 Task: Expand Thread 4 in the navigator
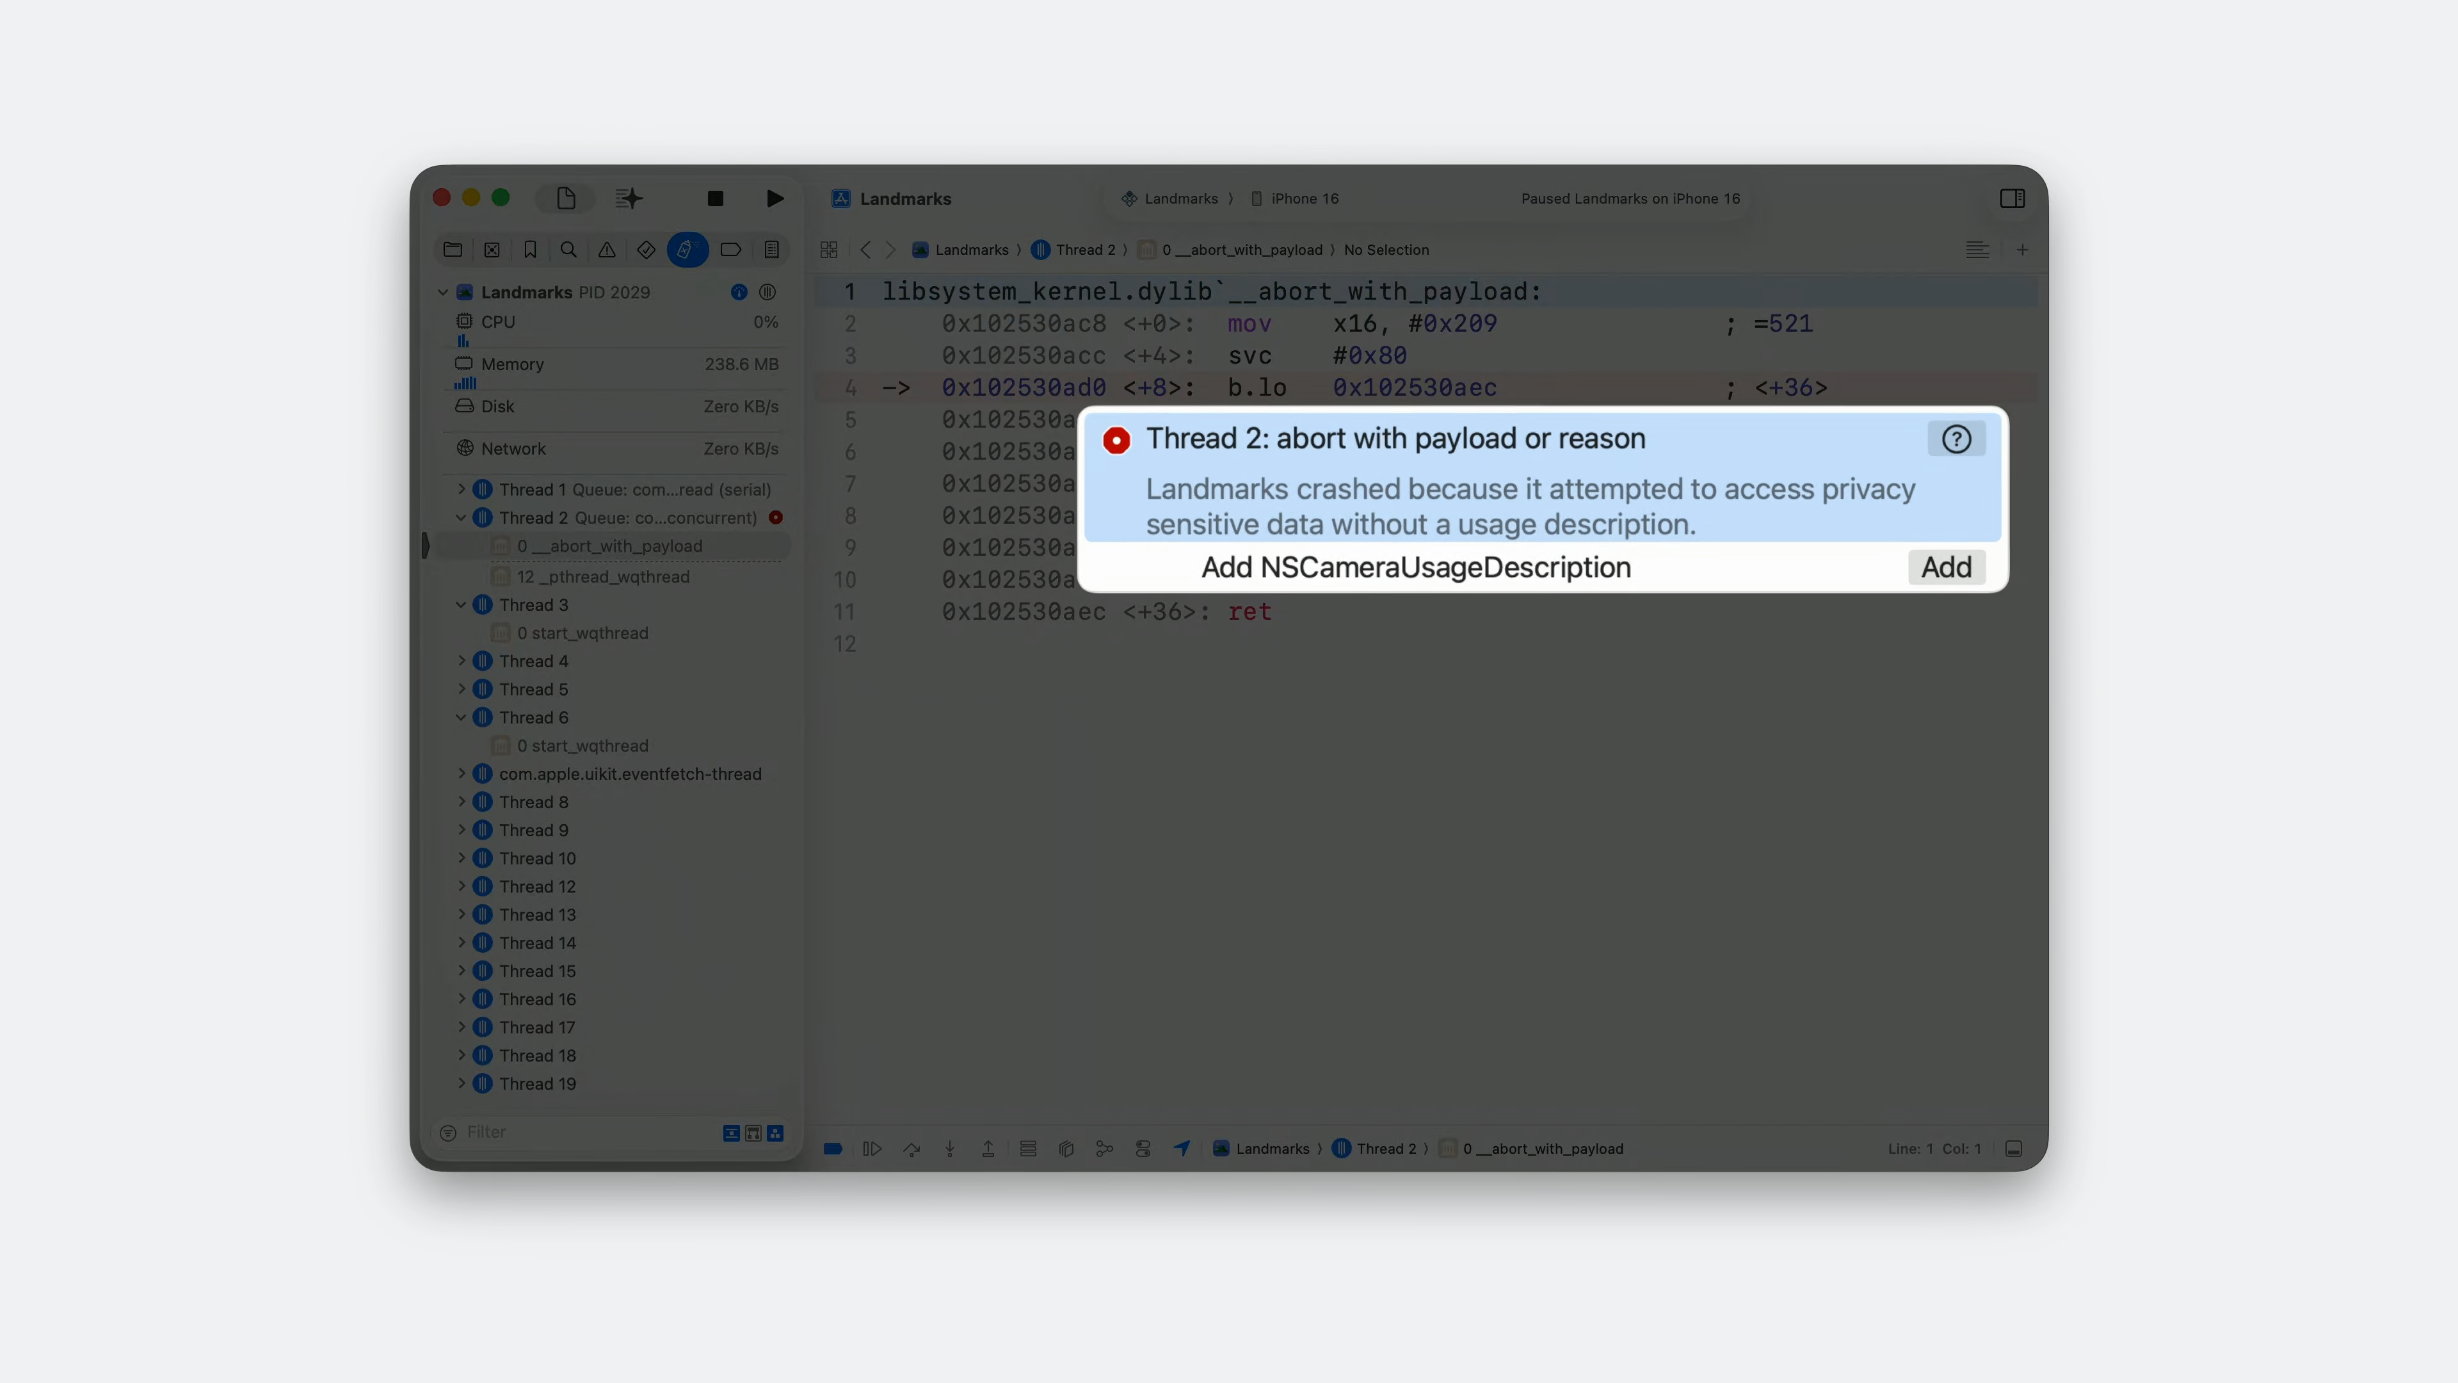[462, 661]
